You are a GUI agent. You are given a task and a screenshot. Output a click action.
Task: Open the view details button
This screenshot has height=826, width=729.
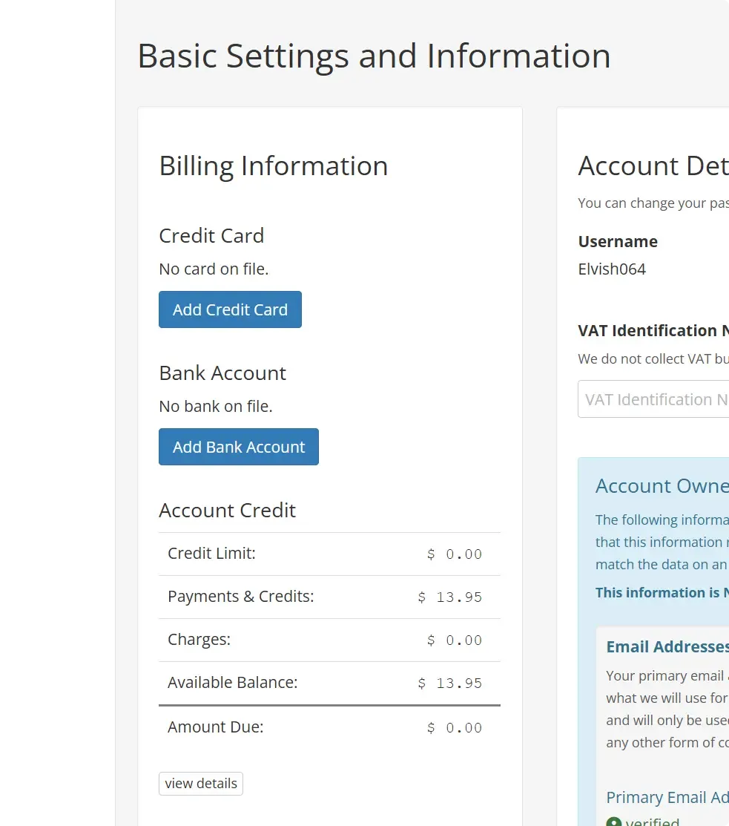point(201,784)
